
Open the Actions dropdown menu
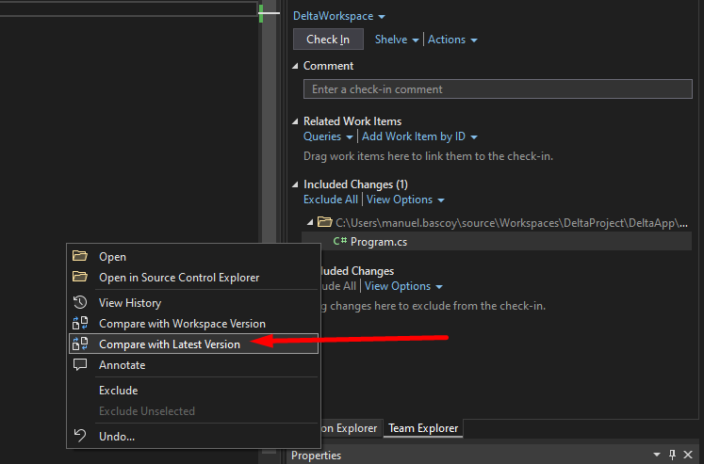(452, 40)
